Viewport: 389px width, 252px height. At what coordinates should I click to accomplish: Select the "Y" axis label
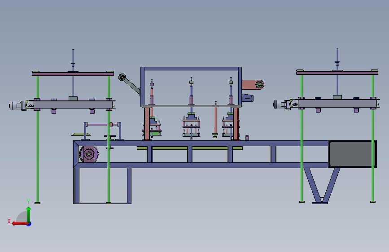pos(28,201)
